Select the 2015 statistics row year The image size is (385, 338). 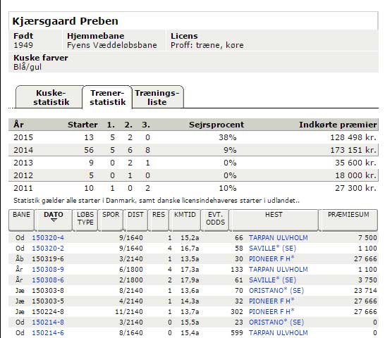[x=23, y=137]
